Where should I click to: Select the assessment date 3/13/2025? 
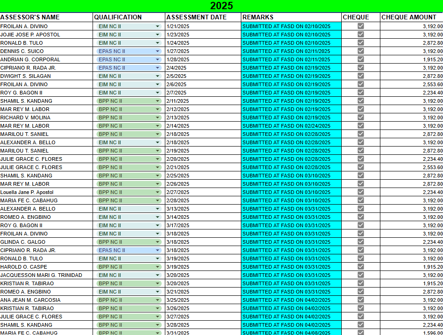[203, 209]
